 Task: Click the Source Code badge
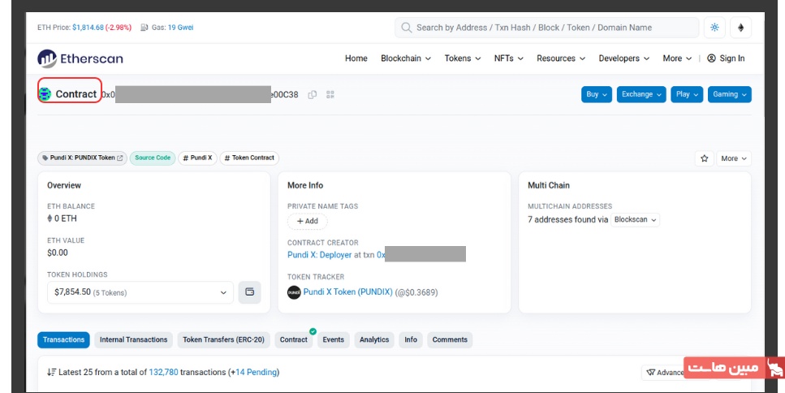pos(153,158)
